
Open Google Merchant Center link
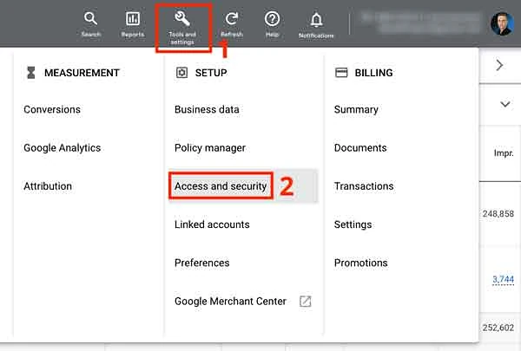pos(230,302)
